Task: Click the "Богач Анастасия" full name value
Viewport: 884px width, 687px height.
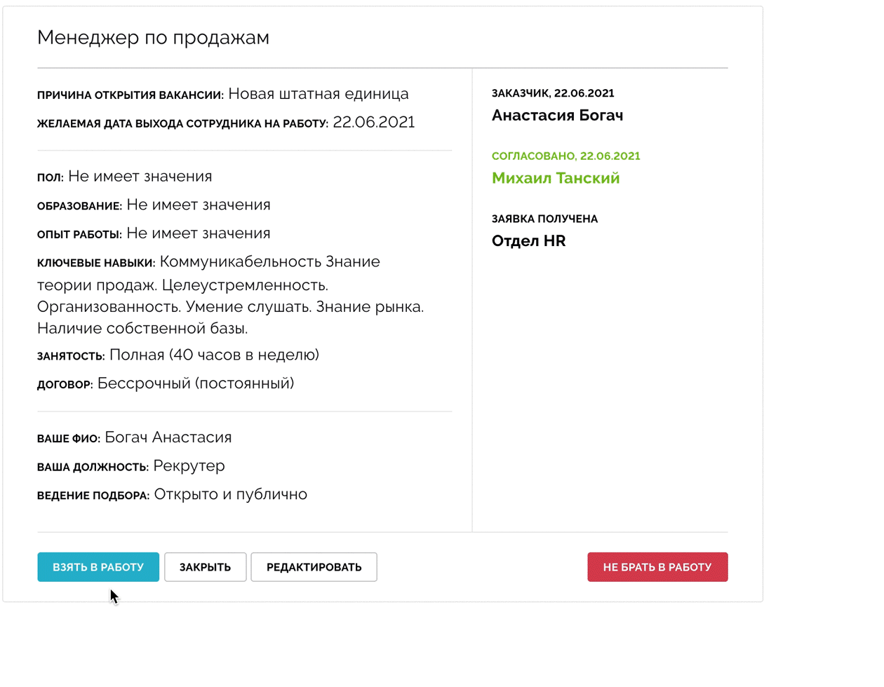Action: [x=168, y=437]
